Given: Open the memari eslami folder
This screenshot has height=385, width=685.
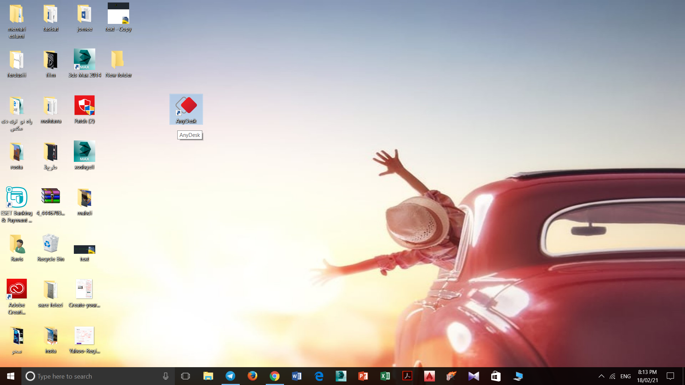Looking at the screenshot, I should click(x=16, y=21).
